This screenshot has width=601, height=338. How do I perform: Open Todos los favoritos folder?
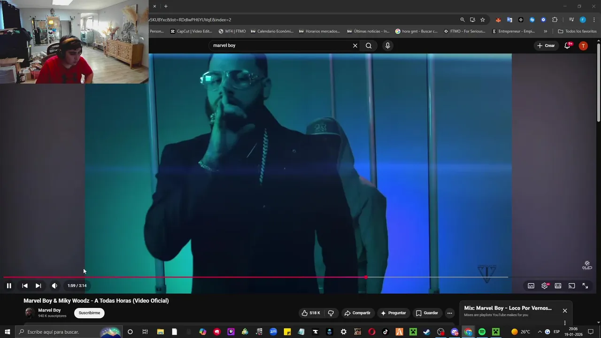click(x=577, y=31)
